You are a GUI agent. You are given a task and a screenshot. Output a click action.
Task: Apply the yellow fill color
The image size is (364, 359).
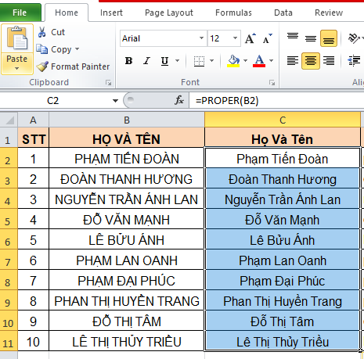tap(233, 61)
